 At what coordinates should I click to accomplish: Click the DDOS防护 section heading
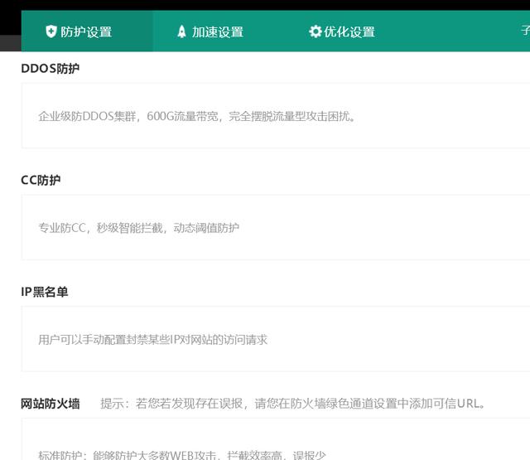pos(51,69)
